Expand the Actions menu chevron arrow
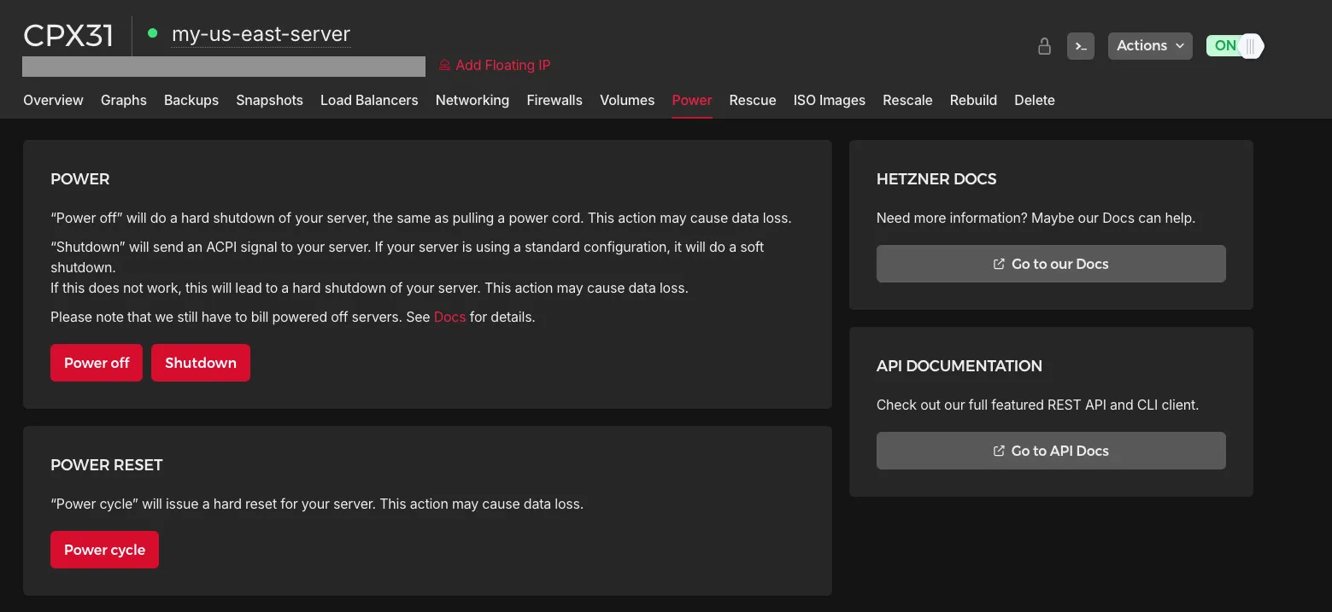 [1180, 46]
